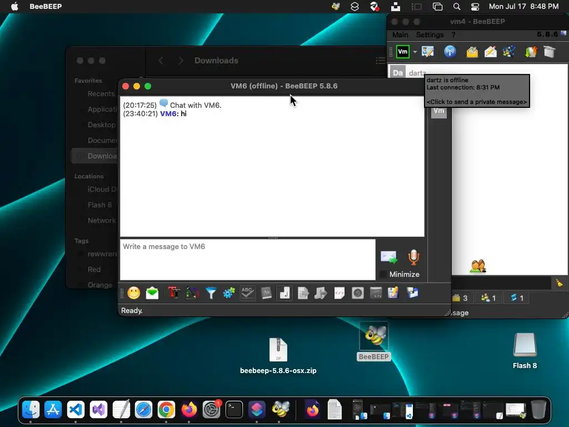This screenshot has height=427, width=569.
Task: Select the Flash 8 drive on desktop
Action: pyautogui.click(x=525, y=351)
